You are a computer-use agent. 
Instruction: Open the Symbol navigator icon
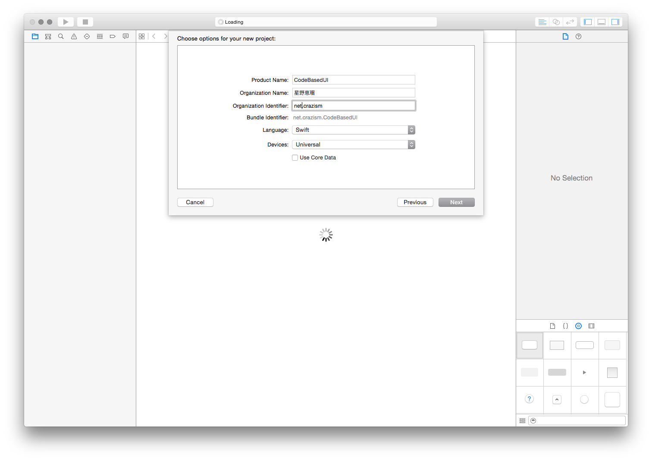tap(48, 37)
